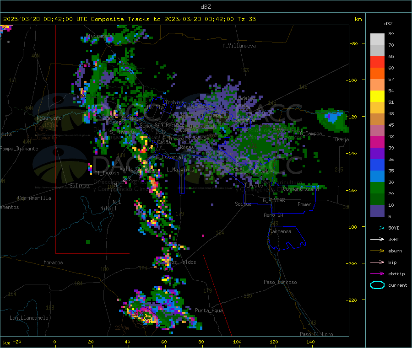Click the yellow 51 dBZ color swatch
The height and width of the screenshot is (348, 412).
click(377, 96)
